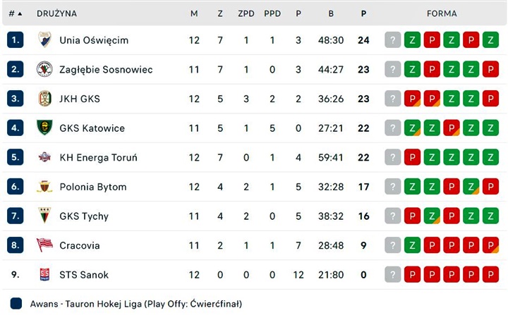Sort standings by bold points column
Image resolution: width=508 pixels, height=315 pixels.
click(x=363, y=13)
